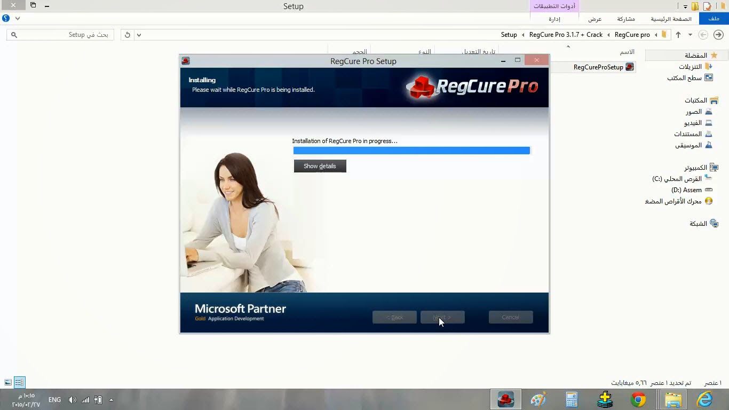This screenshot has height=410, width=729.
Task: Minimize the RegCure Pro Setup window
Action: tap(503, 61)
